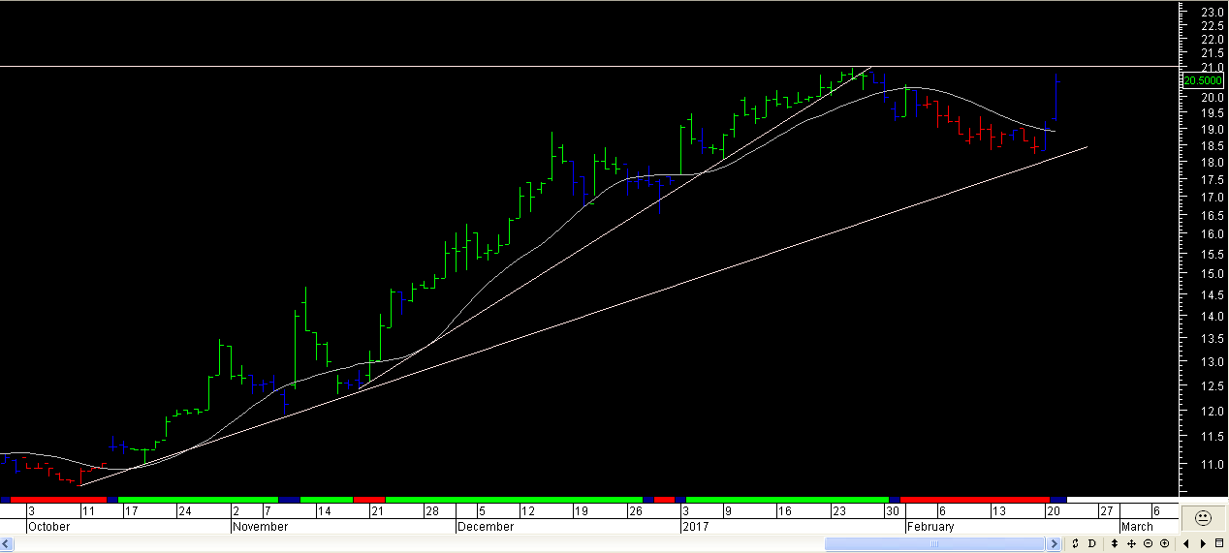Click the 11.0 price axis label
The height and width of the screenshot is (553, 1229).
pyautogui.click(x=1211, y=465)
